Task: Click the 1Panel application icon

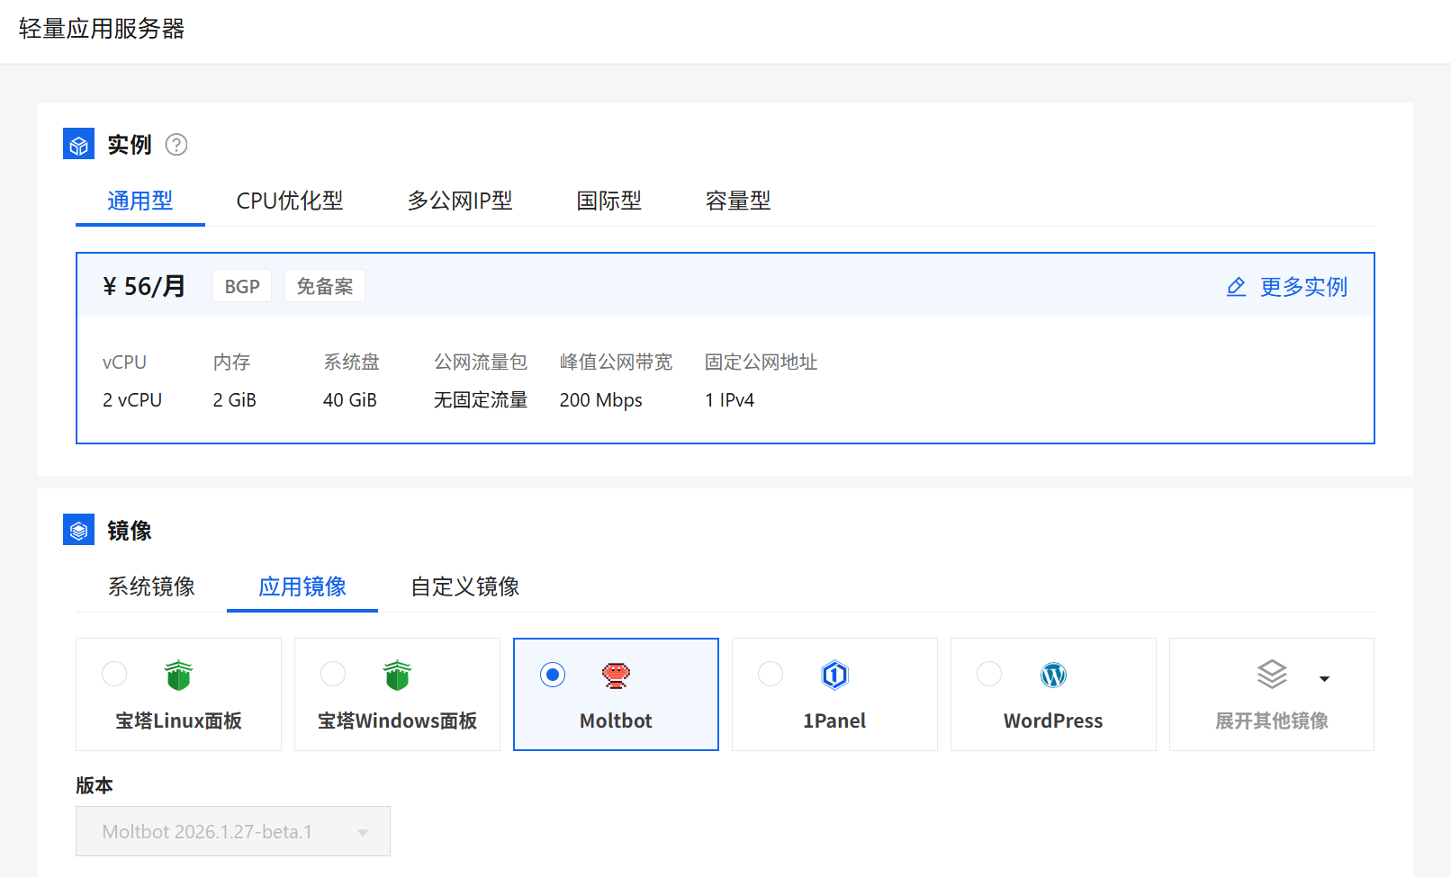Action: point(834,675)
